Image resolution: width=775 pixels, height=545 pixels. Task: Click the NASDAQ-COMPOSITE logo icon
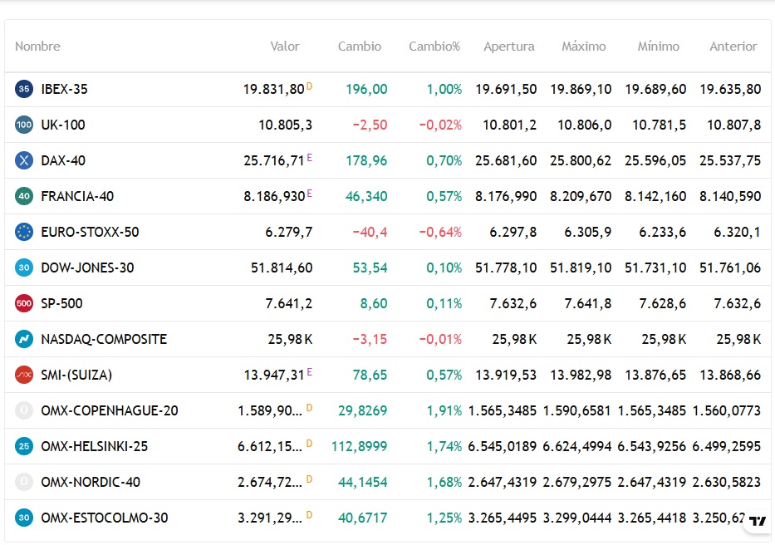point(24,339)
